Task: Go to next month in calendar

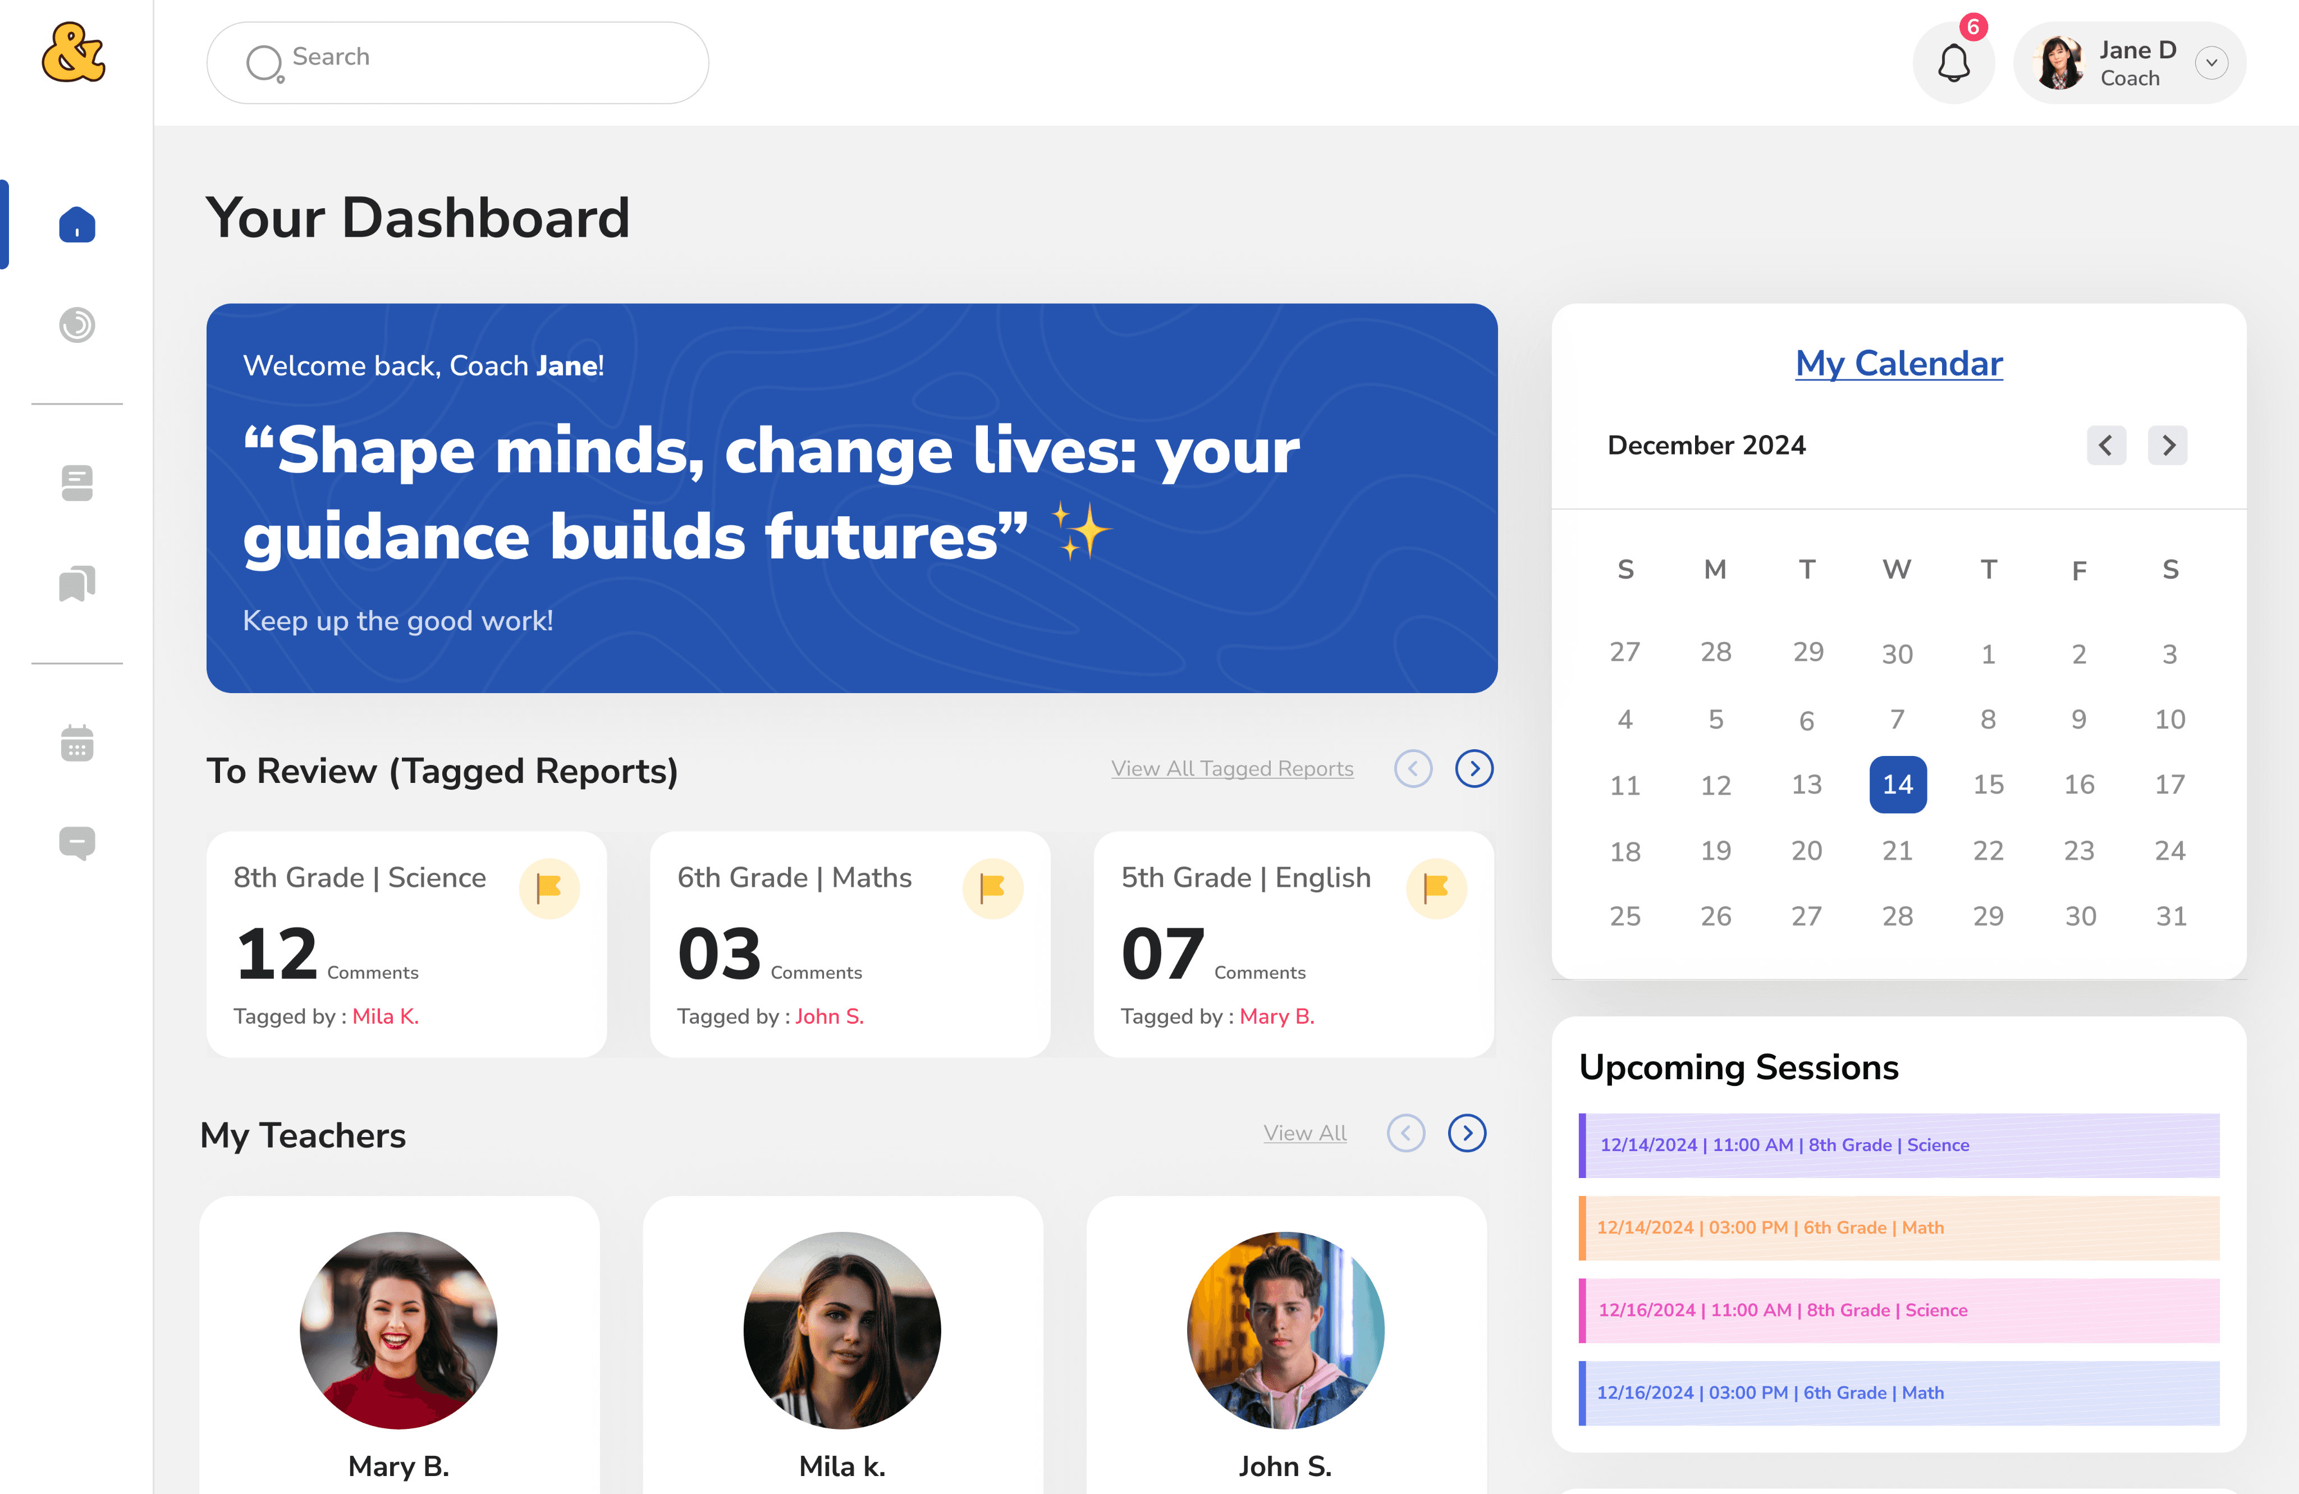Action: 2168,445
